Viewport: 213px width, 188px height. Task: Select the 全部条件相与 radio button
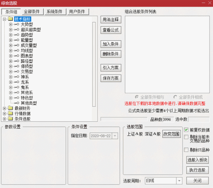pos(137,97)
